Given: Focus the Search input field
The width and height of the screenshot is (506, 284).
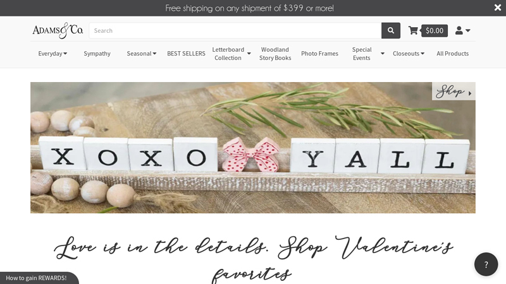Looking at the screenshot, I should pyautogui.click(x=235, y=30).
